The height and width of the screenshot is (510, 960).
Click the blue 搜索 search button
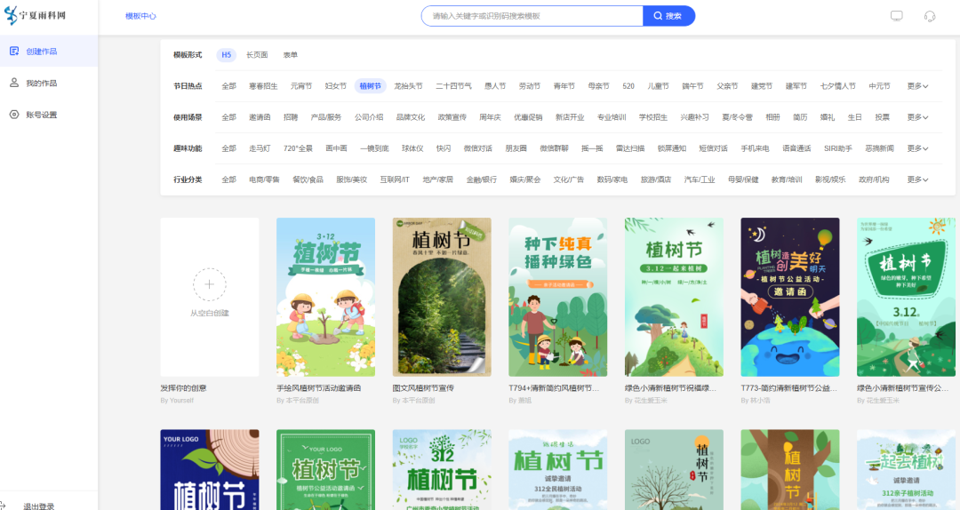(668, 16)
